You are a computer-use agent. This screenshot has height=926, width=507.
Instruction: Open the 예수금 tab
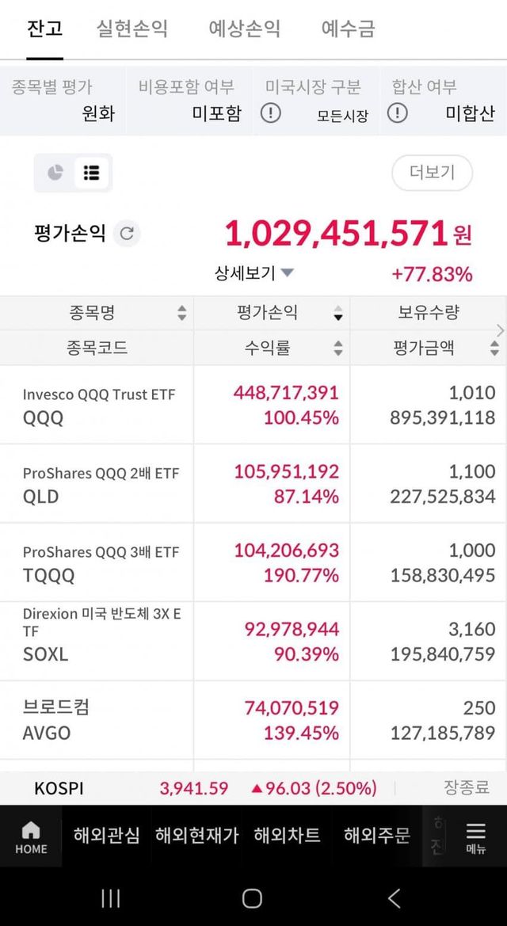pyautogui.click(x=348, y=29)
